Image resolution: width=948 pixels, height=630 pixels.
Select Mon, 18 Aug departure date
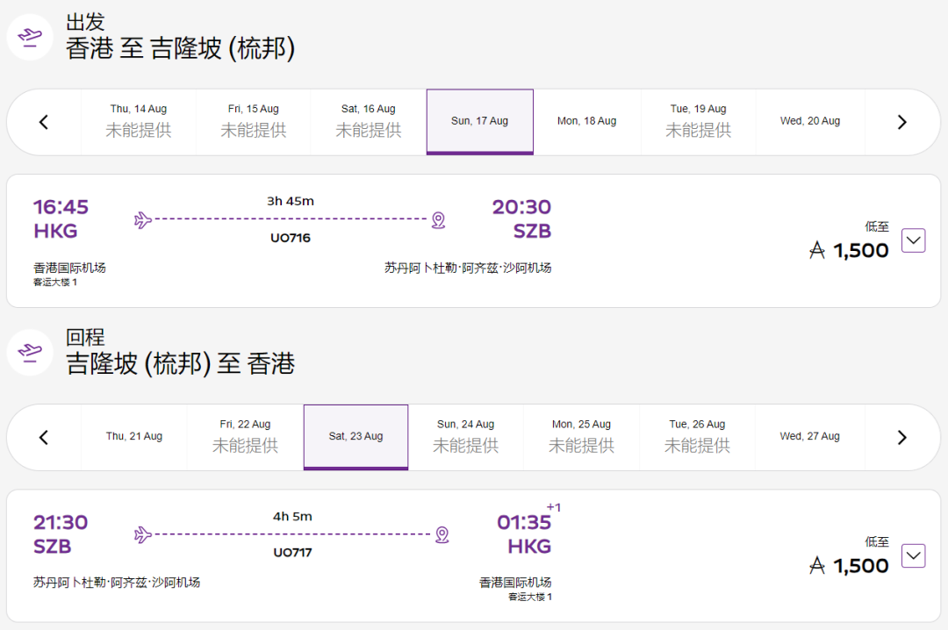586,121
